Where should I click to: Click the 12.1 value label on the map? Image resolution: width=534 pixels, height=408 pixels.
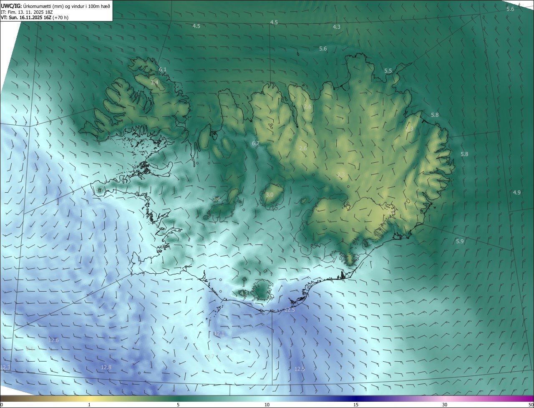pos(219,334)
